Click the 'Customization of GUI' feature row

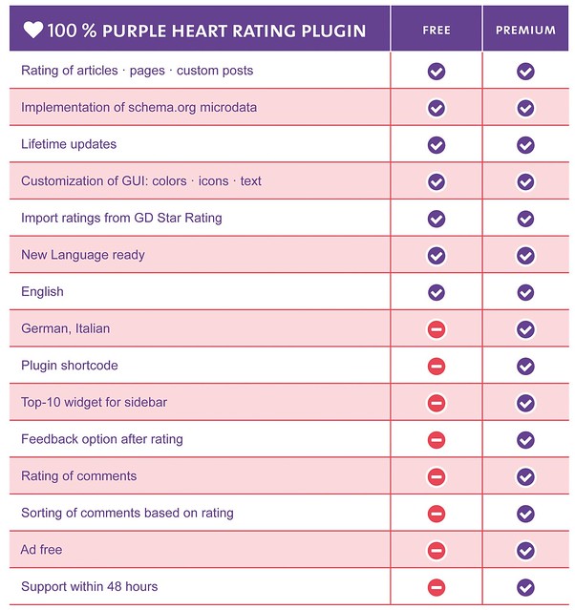(200, 180)
